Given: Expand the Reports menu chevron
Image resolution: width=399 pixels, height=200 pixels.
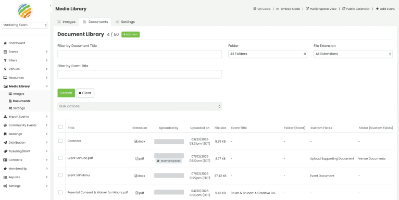Looking at the screenshot, I should 46,177.
